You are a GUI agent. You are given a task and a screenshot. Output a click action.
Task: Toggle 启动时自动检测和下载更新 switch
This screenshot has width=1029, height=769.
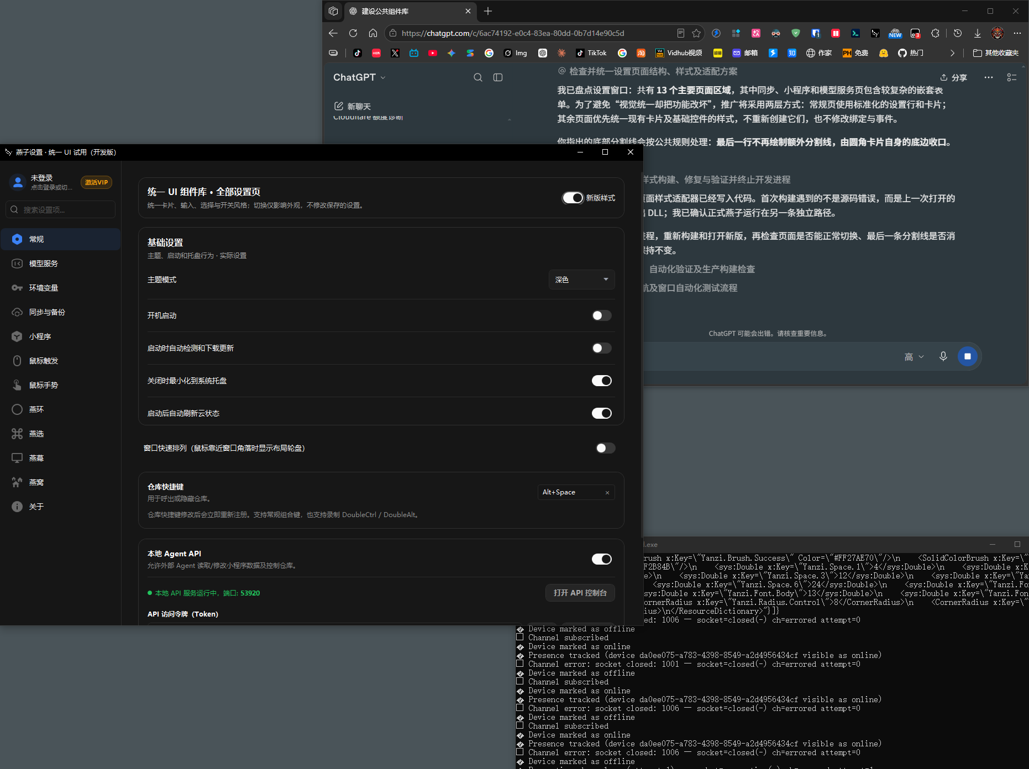(602, 348)
